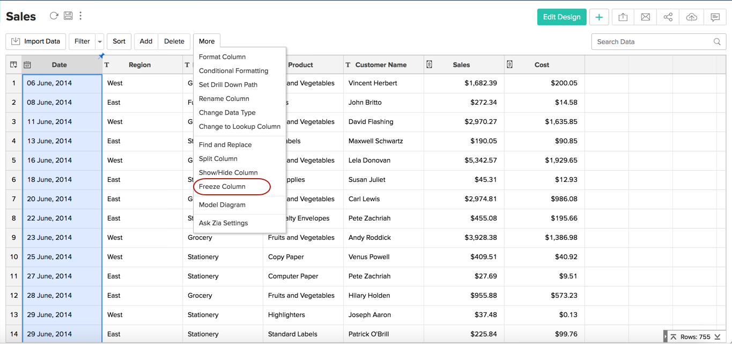Image resolution: width=732 pixels, height=344 pixels.
Task: Open the More dropdown menu
Action: pyautogui.click(x=206, y=41)
